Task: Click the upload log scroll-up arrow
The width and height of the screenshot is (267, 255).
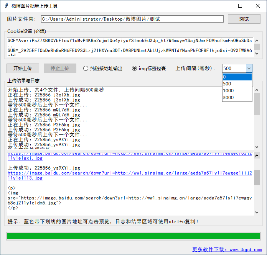Action: click(257, 90)
